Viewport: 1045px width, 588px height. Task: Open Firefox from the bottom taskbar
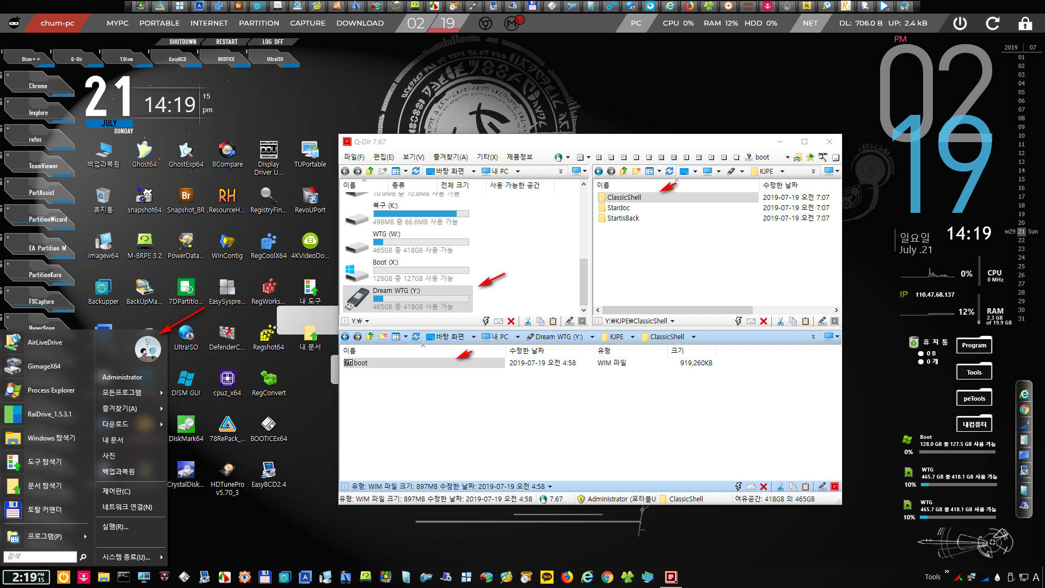click(x=567, y=577)
